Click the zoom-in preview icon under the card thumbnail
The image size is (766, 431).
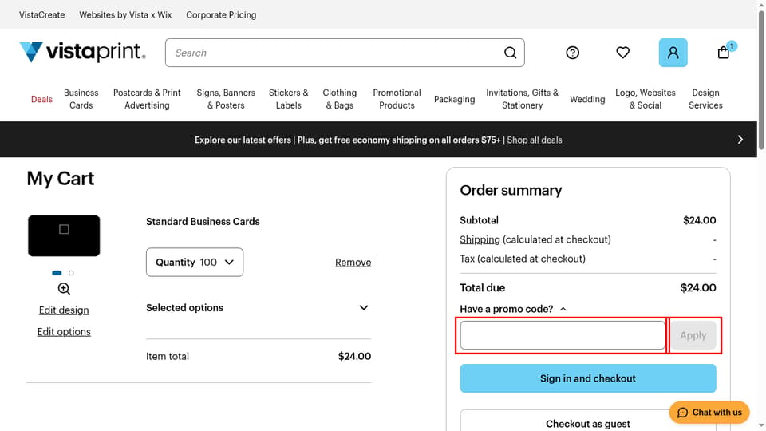pyautogui.click(x=64, y=288)
